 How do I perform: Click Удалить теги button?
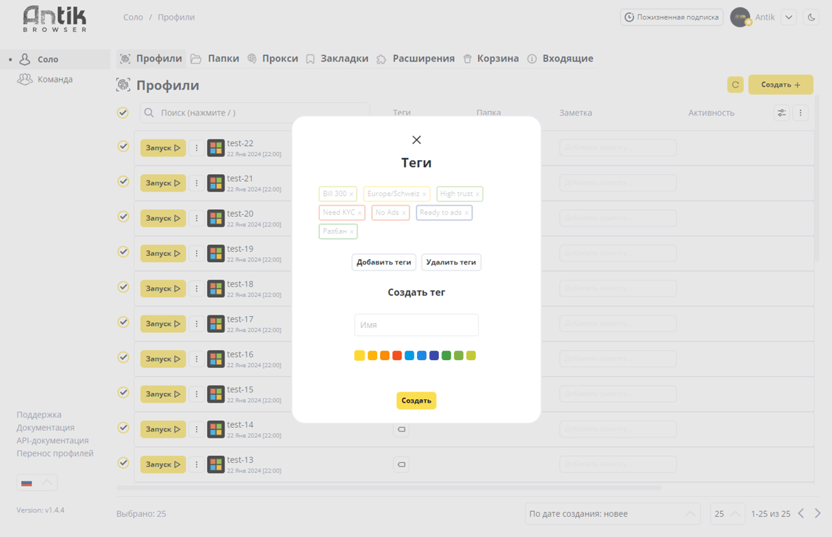[x=451, y=262]
